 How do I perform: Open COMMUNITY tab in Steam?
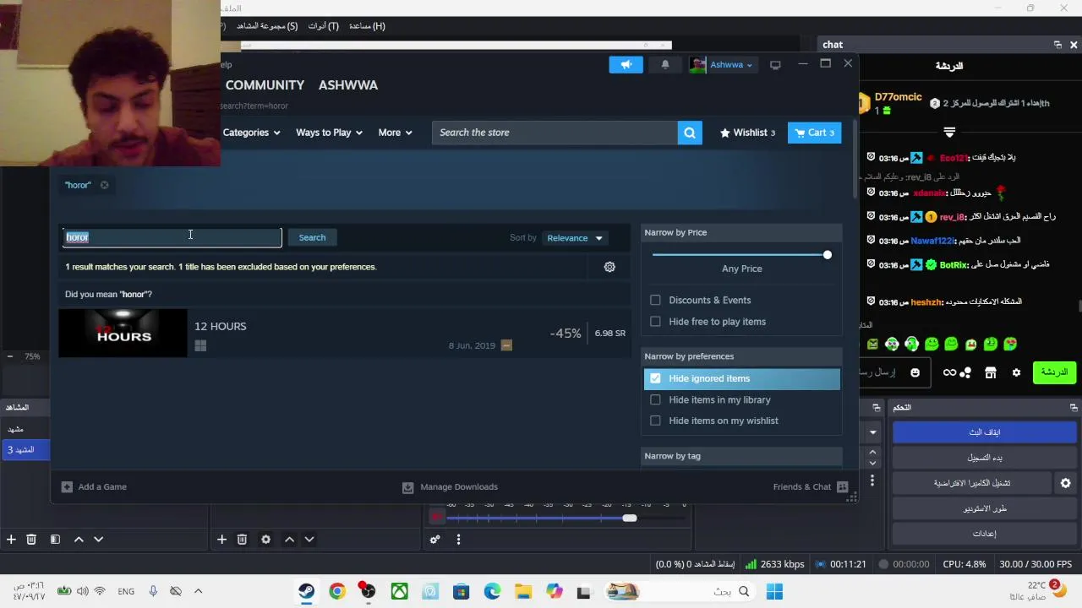click(x=265, y=85)
